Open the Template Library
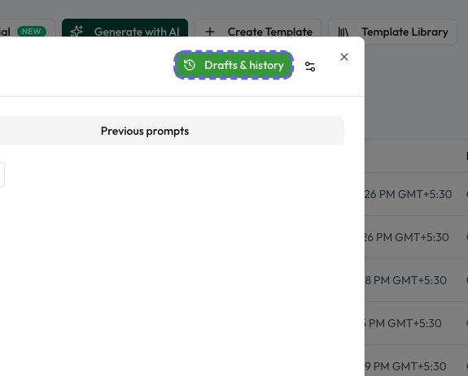The image size is (468, 376). pos(393,32)
